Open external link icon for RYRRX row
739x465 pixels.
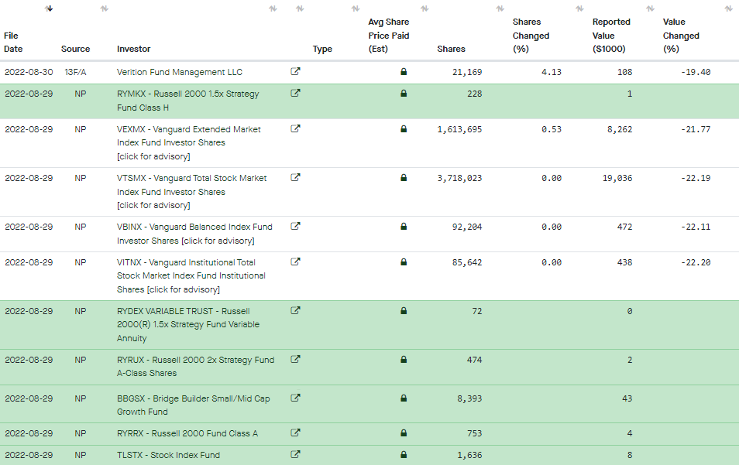click(x=295, y=433)
